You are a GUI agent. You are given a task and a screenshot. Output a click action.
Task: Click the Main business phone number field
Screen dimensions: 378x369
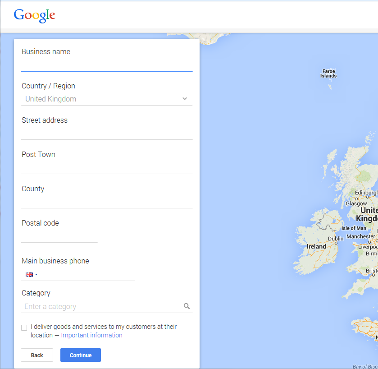[87, 274]
